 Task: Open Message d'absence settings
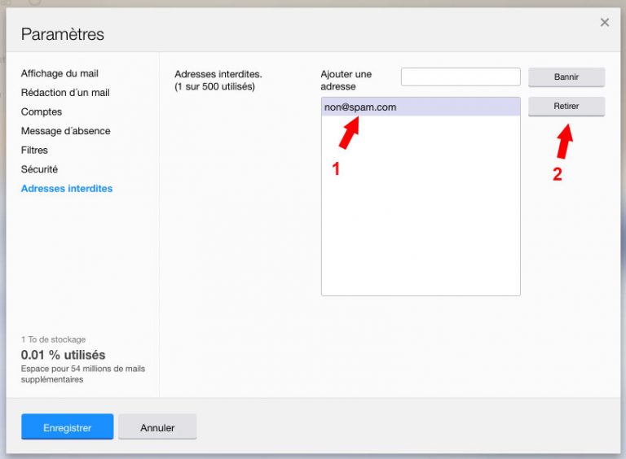tap(65, 131)
